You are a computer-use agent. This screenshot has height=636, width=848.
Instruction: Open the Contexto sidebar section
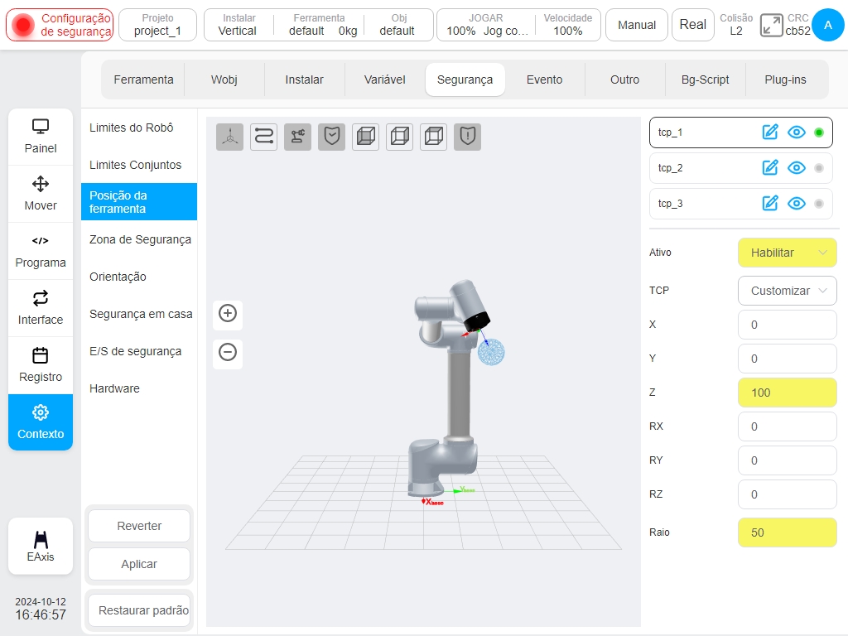point(41,422)
